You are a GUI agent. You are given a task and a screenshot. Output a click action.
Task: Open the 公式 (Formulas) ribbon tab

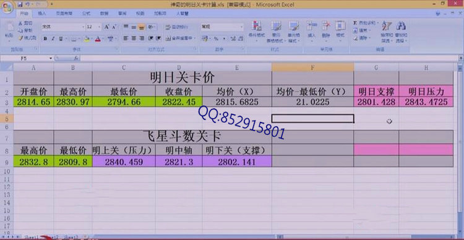tap(86, 14)
